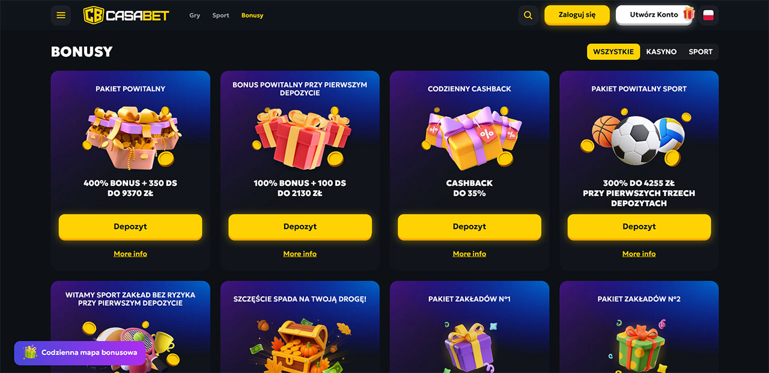This screenshot has height=373, width=769.
Task: Click the Pakiet Zakładów N°2 green gift
Action: click(639, 348)
